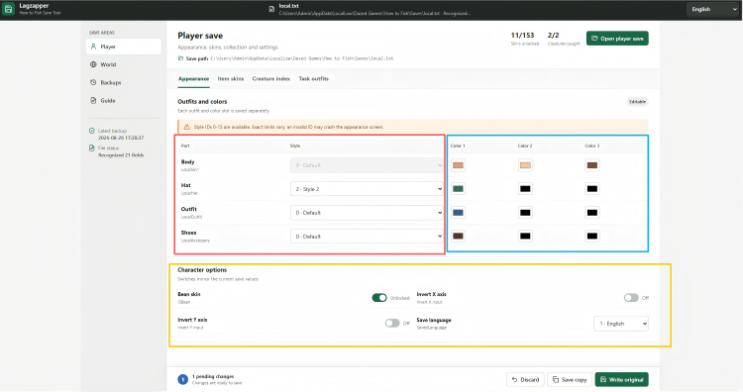Viewport: 743px width, 392px height.
Task: Click the Recognized 21 fields status text
Action: click(121, 155)
